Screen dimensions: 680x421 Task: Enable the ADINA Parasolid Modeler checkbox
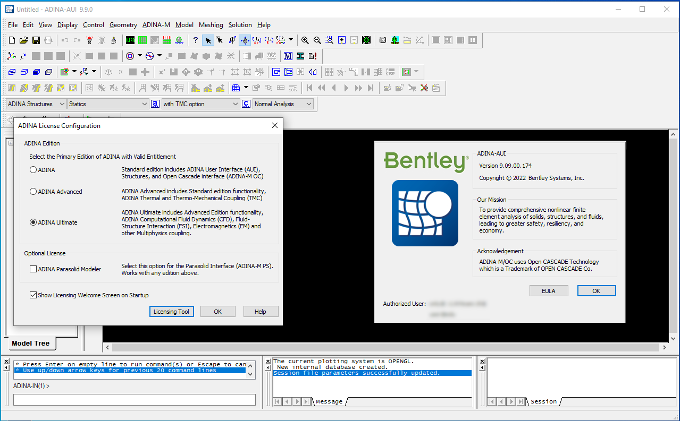(33, 269)
